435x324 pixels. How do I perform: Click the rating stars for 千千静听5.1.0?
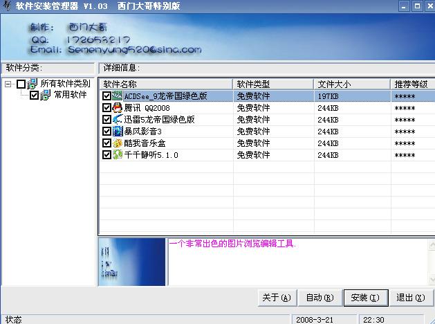pyautogui.click(x=405, y=155)
